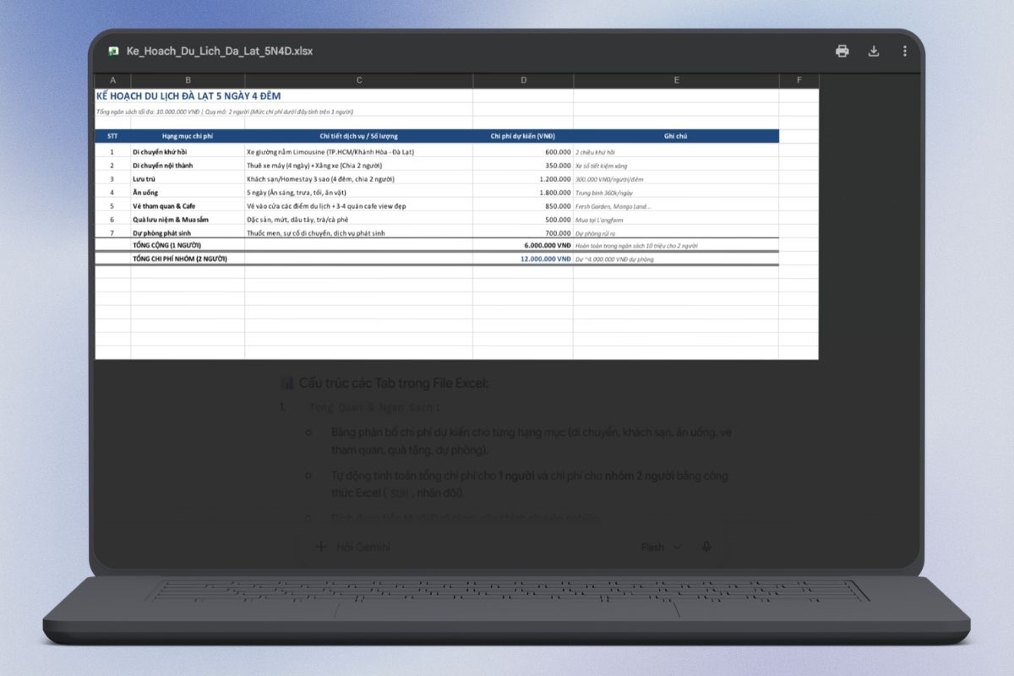Download the Ke_Hoach_Du_Lich_Da_Lat file
The height and width of the screenshot is (676, 1014).
pyautogui.click(x=874, y=51)
